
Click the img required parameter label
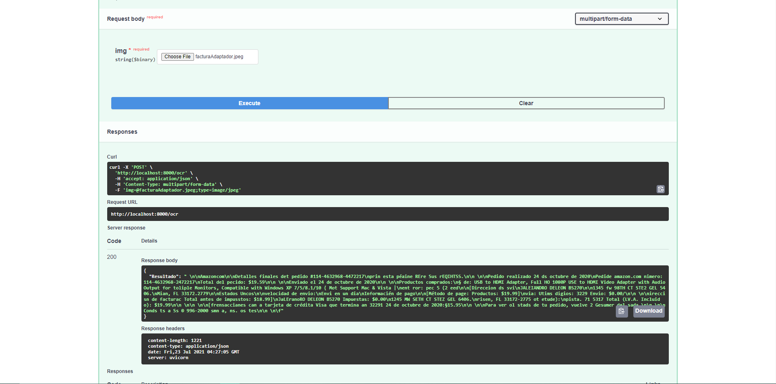click(x=121, y=51)
